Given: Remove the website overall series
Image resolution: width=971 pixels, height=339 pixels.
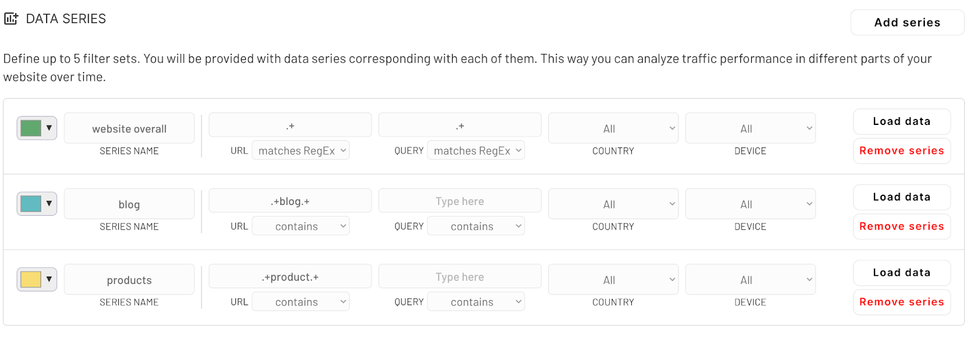Looking at the screenshot, I should tap(901, 151).
